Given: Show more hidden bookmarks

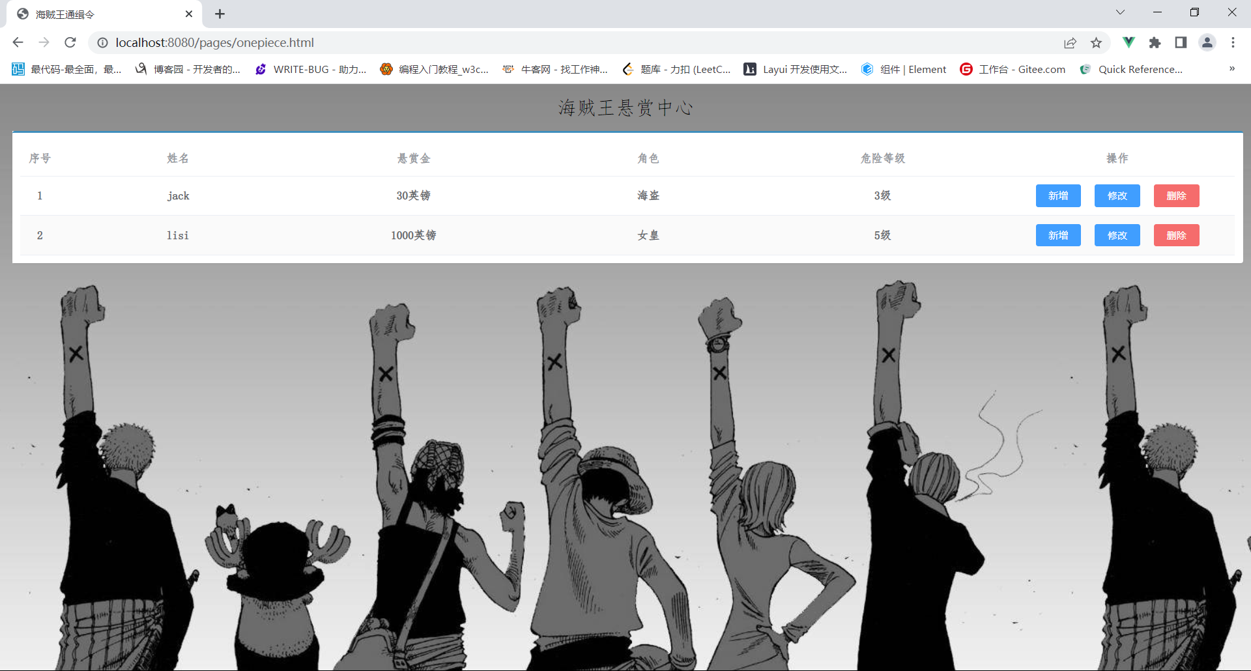Looking at the screenshot, I should tap(1232, 69).
